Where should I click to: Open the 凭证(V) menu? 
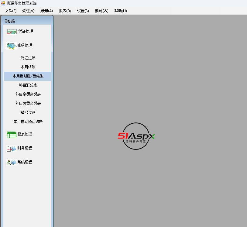tap(28, 11)
